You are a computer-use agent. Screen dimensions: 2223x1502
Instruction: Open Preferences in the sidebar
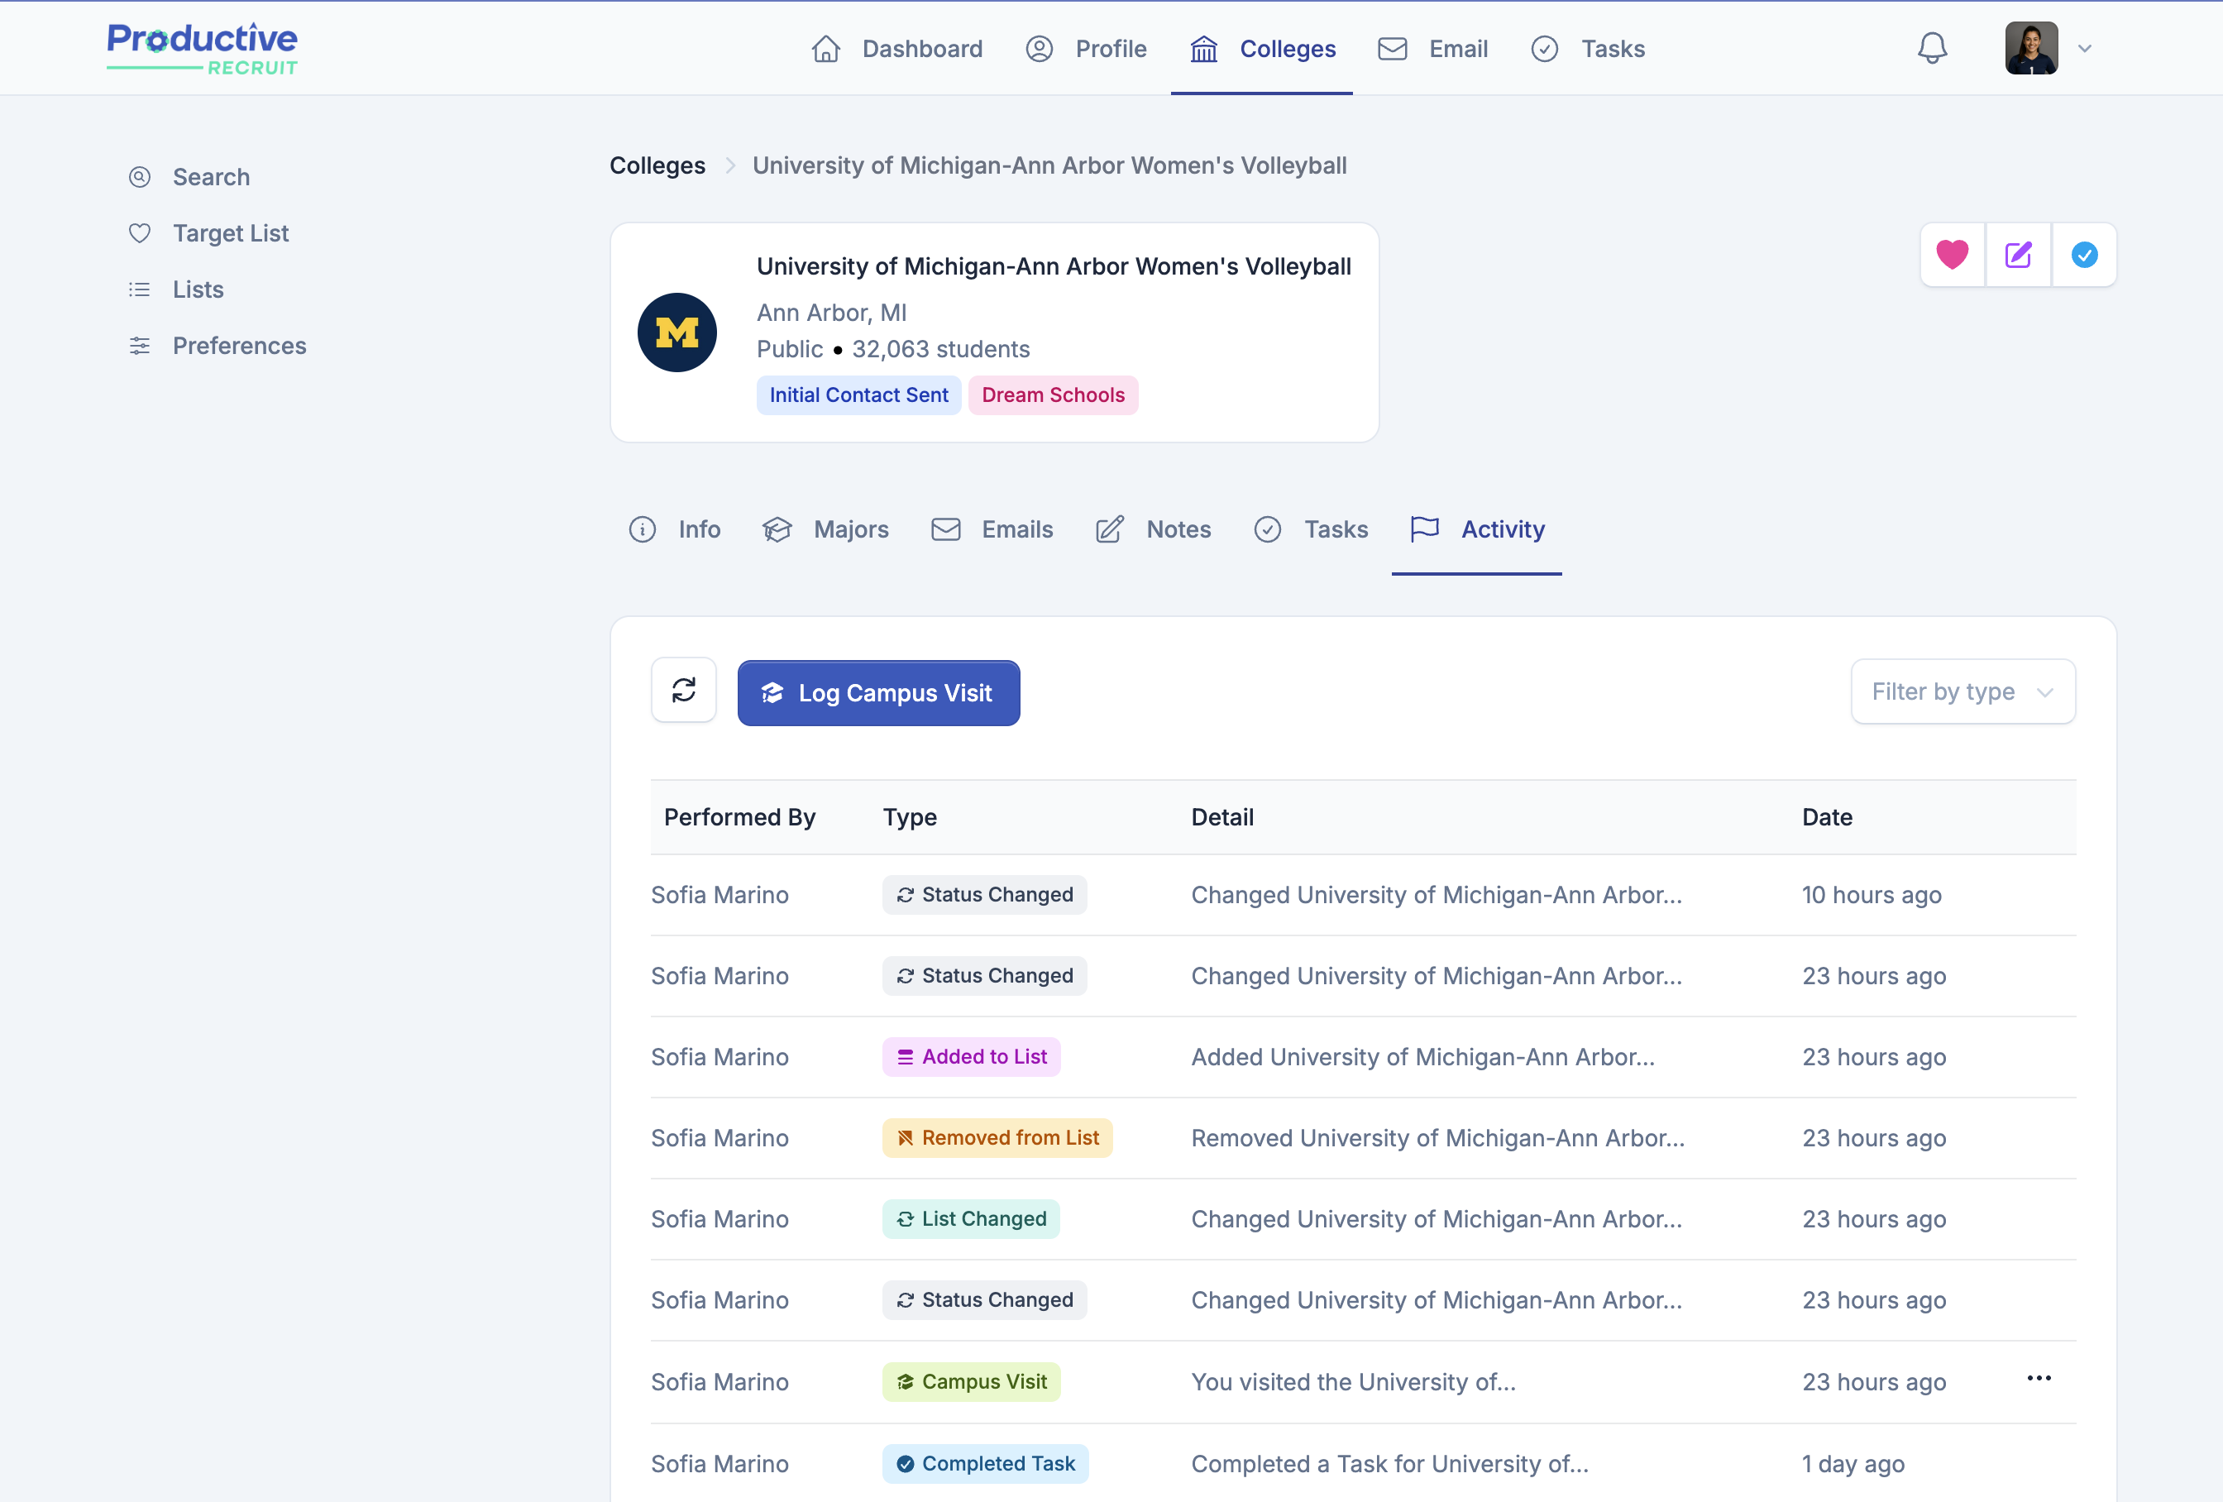click(x=218, y=346)
